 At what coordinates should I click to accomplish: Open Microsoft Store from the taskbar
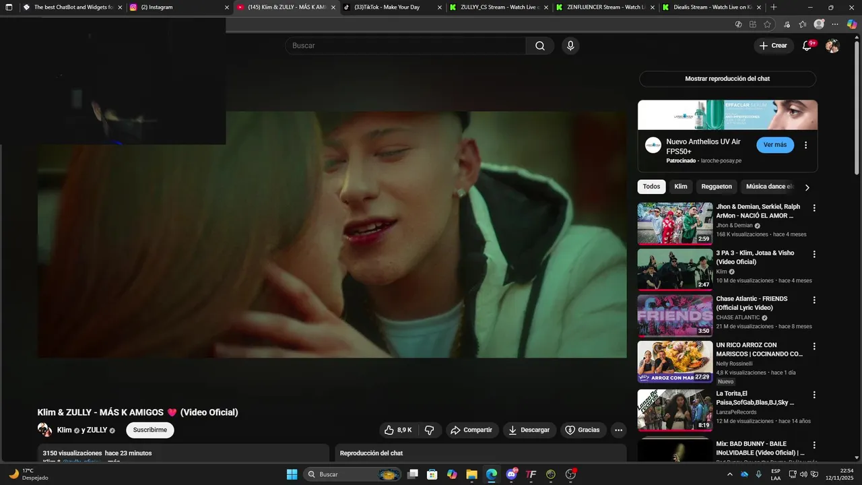pyautogui.click(x=432, y=474)
